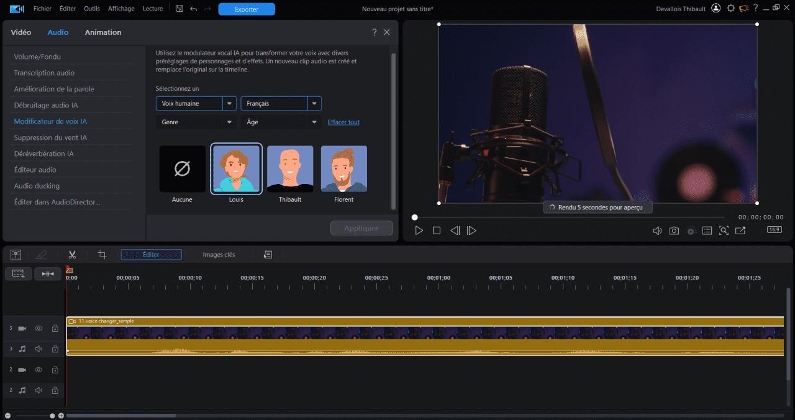Toggle lock on video track 2
The image size is (795, 420).
[55, 370]
